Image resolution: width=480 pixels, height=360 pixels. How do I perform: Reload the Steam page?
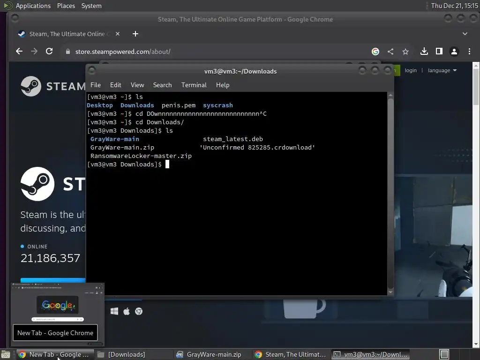coord(49,52)
